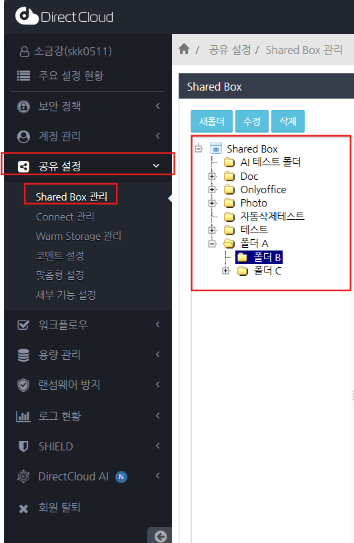Click the 용량 관리 database icon

point(23,355)
